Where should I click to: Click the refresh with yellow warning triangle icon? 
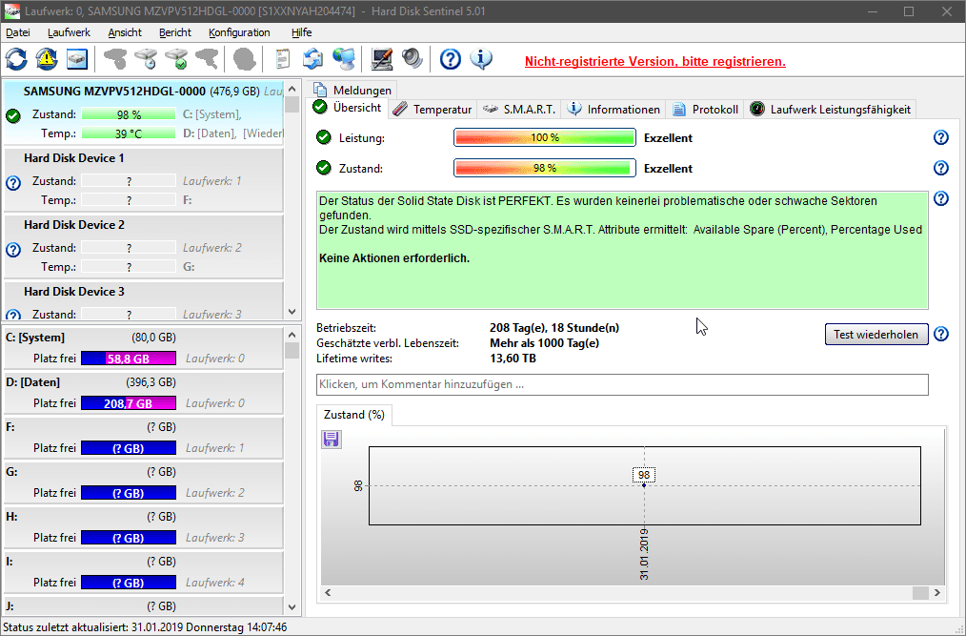click(x=47, y=59)
